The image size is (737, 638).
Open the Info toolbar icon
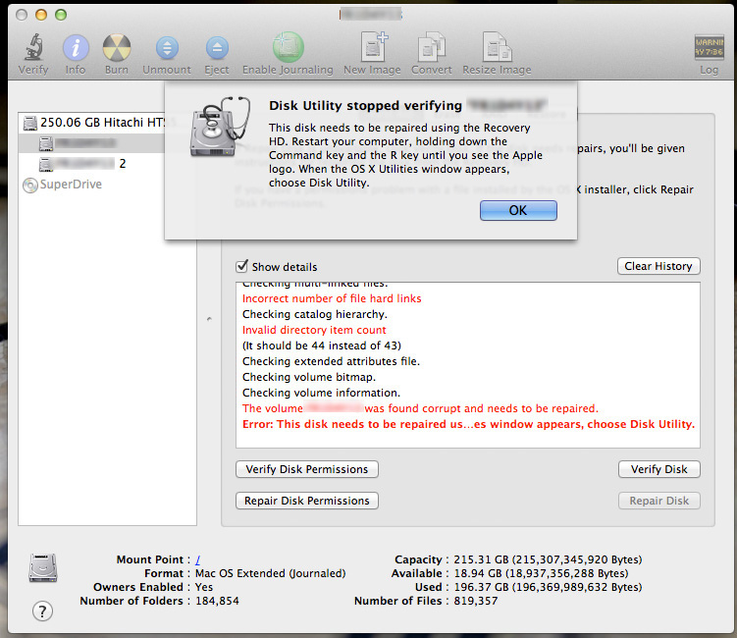(x=76, y=47)
